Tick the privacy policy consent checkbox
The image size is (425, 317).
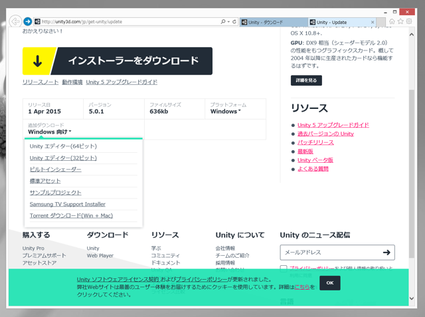click(x=284, y=268)
